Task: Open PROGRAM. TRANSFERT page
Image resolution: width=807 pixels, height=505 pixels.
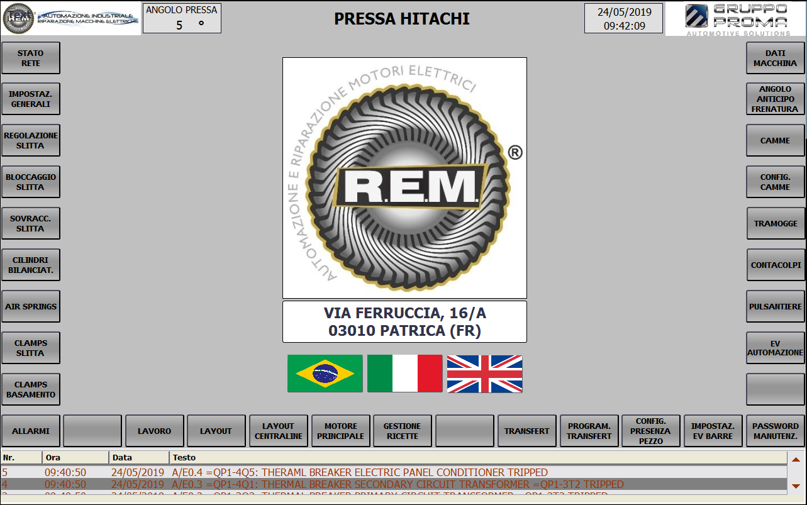Action: click(x=589, y=431)
